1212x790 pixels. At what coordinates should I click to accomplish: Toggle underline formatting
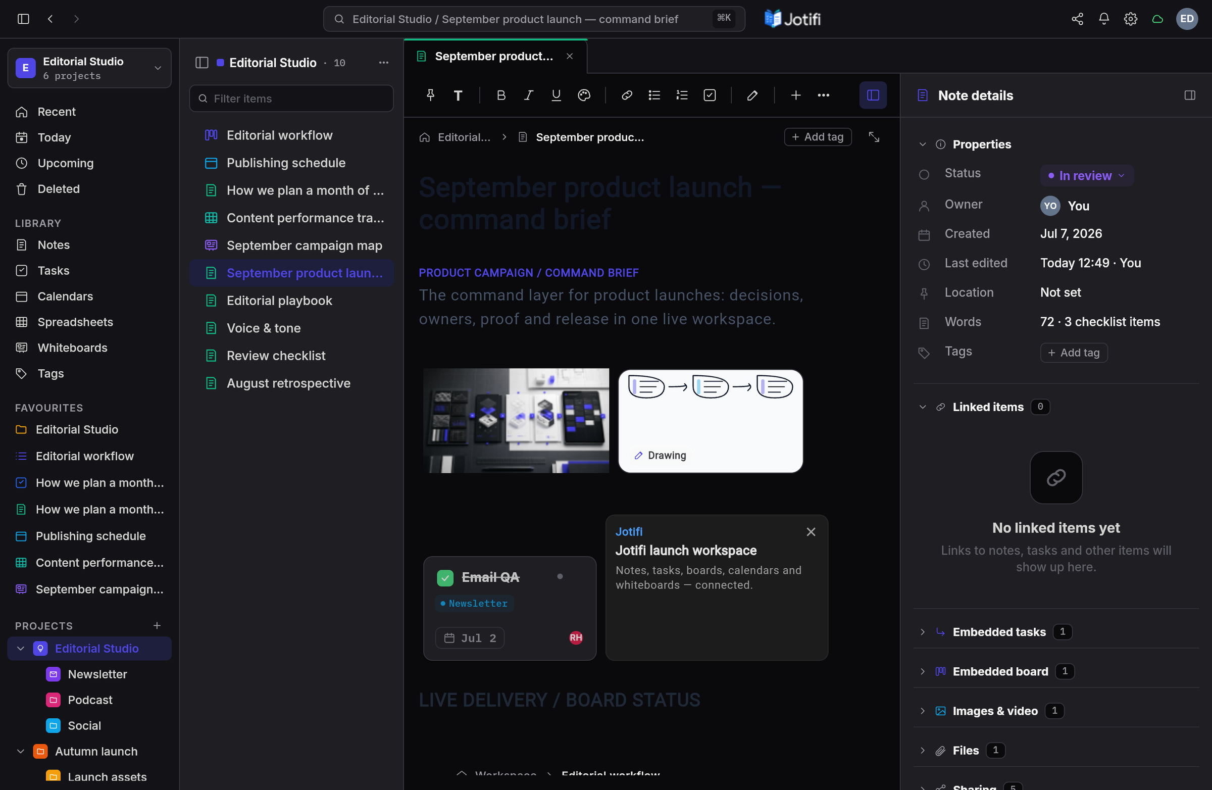click(556, 95)
